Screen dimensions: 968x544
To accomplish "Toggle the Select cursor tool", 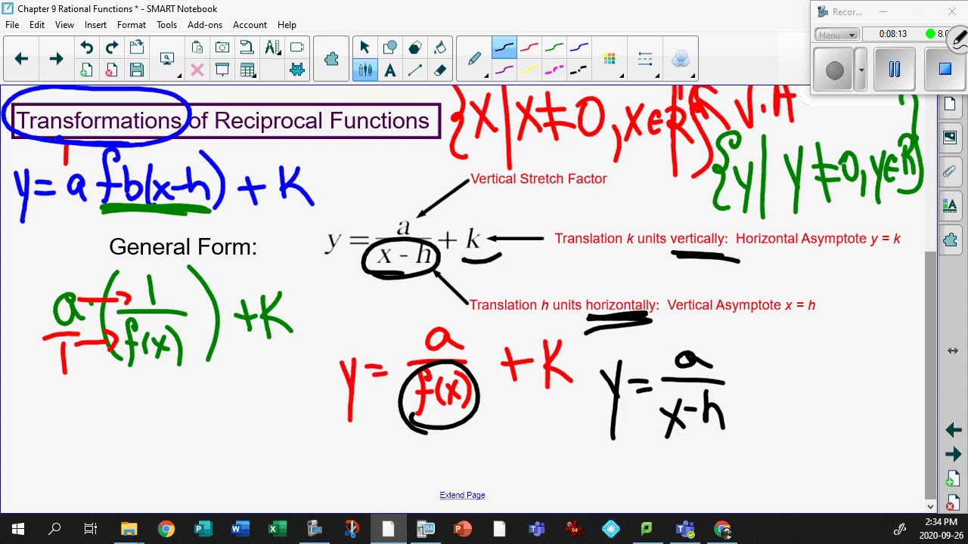I will coord(364,47).
